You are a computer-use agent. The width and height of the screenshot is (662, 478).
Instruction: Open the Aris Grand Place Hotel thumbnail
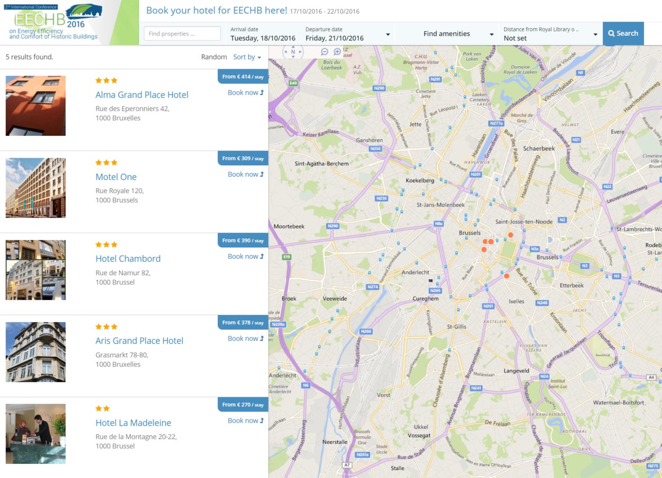click(x=36, y=352)
